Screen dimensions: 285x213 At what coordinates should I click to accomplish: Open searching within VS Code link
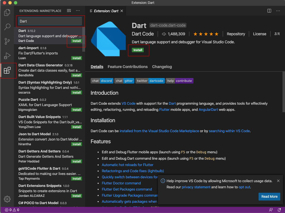pyautogui.click(x=229, y=131)
